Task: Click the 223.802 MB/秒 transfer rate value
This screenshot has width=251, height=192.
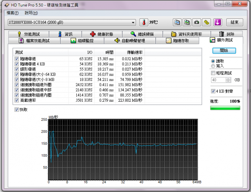Action: click(x=130, y=100)
